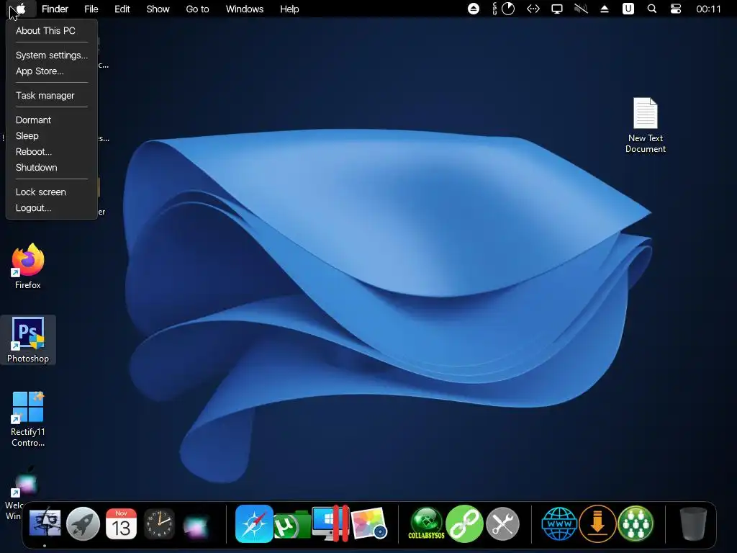This screenshot has width=737, height=553.
Task: Select the Dormant power option
Action: 33,120
